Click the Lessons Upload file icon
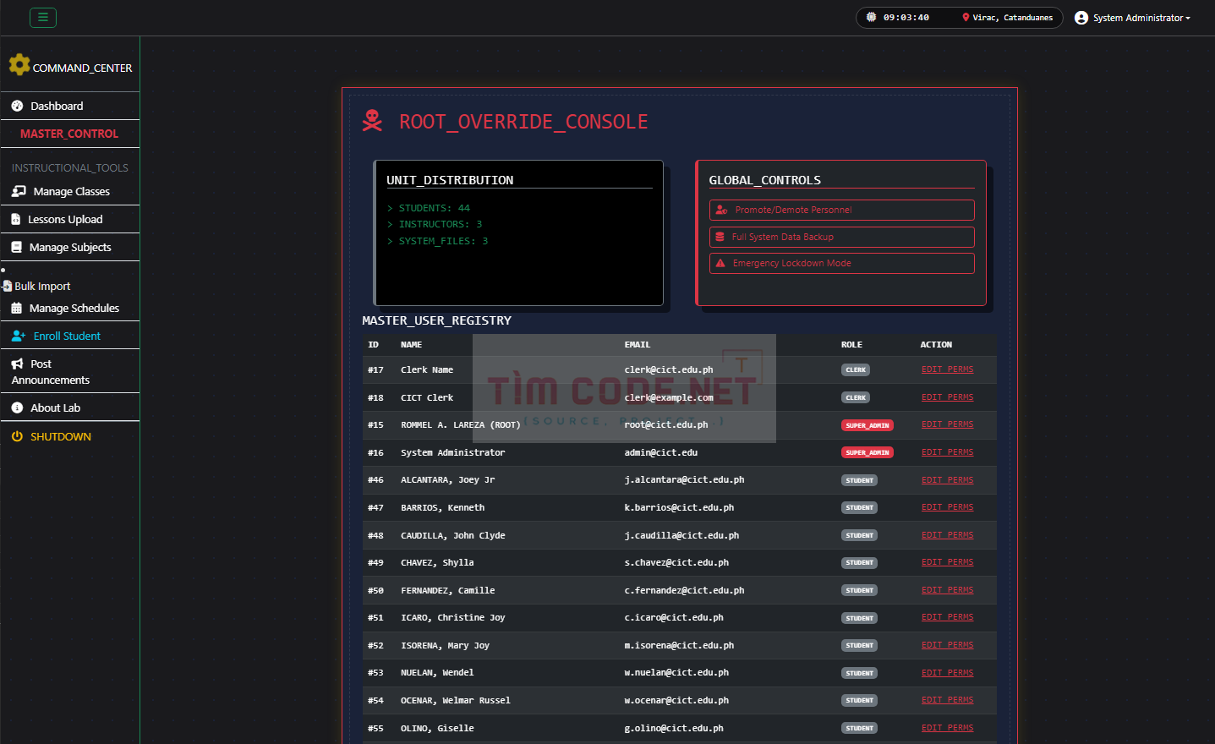The image size is (1215, 744). pos(16,220)
